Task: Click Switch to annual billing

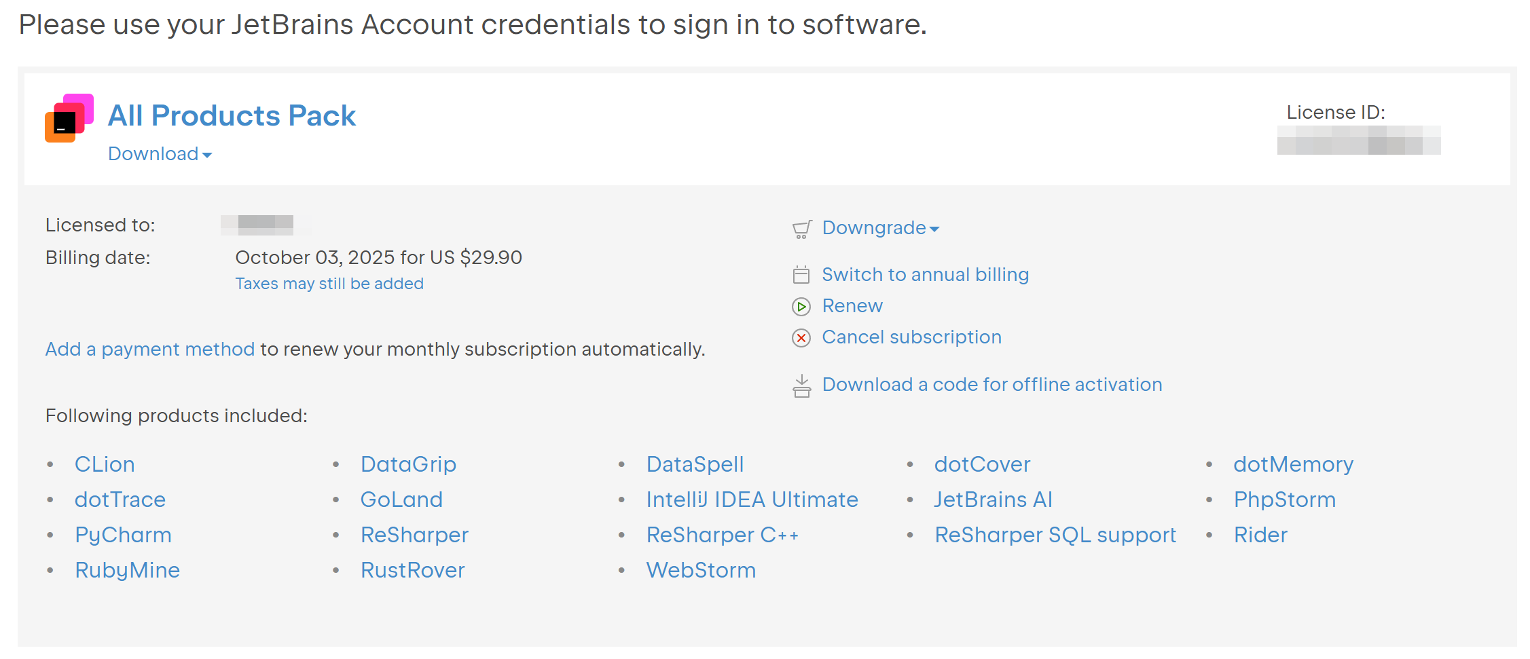Action: pyautogui.click(x=925, y=275)
